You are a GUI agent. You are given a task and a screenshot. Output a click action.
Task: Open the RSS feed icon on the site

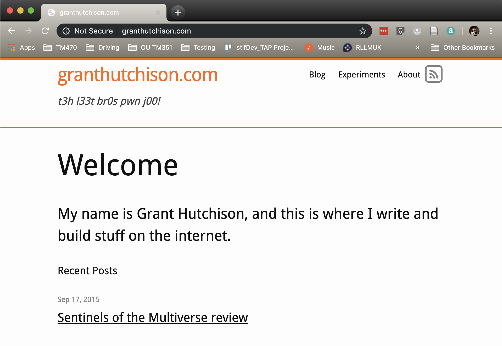(x=433, y=74)
